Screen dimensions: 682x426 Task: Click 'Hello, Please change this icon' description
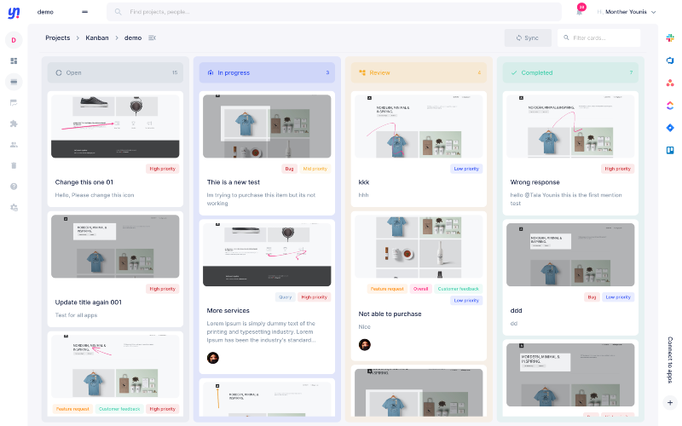95,195
